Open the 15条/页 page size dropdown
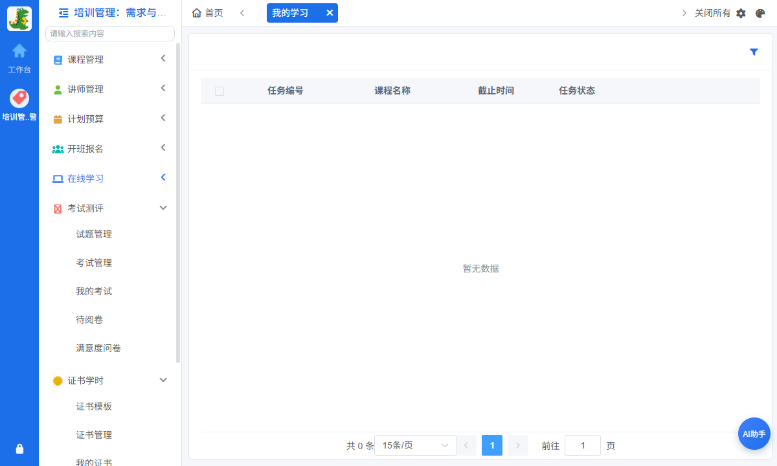The width and height of the screenshot is (777, 466). pyautogui.click(x=416, y=445)
